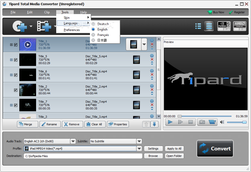
Task: Click the volume slider handle
Action: click(x=244, y=122)
